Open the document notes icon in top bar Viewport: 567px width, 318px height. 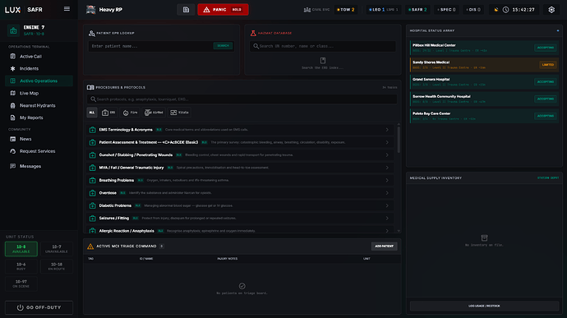186,10
